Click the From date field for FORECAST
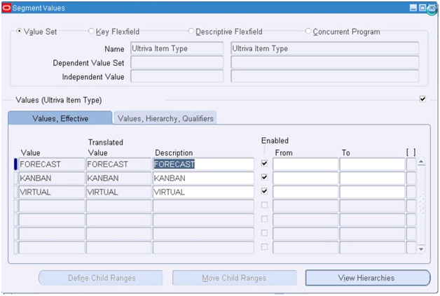Screen dimensions: 440x296 (305, 164)
